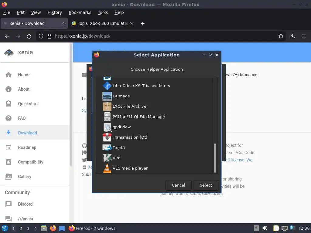The image size is (311, 233).
Task: Click the Discord chat icon in sidebar
Action: 9,204
